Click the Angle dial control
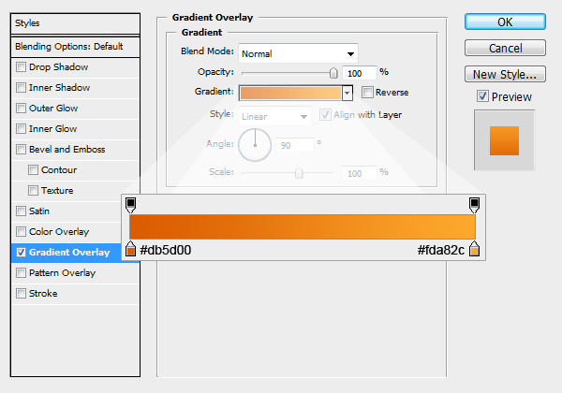562x393 pixels. pyautogui.click(x=255, y=145)
